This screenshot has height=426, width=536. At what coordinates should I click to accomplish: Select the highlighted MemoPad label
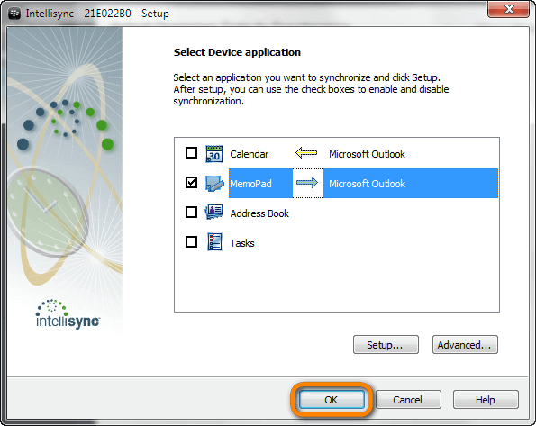click(x=250, y=184)
